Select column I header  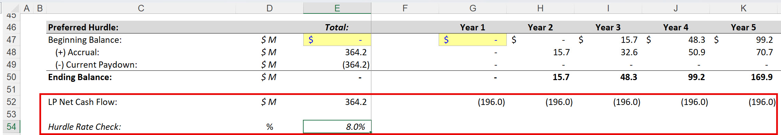[608, 8]
